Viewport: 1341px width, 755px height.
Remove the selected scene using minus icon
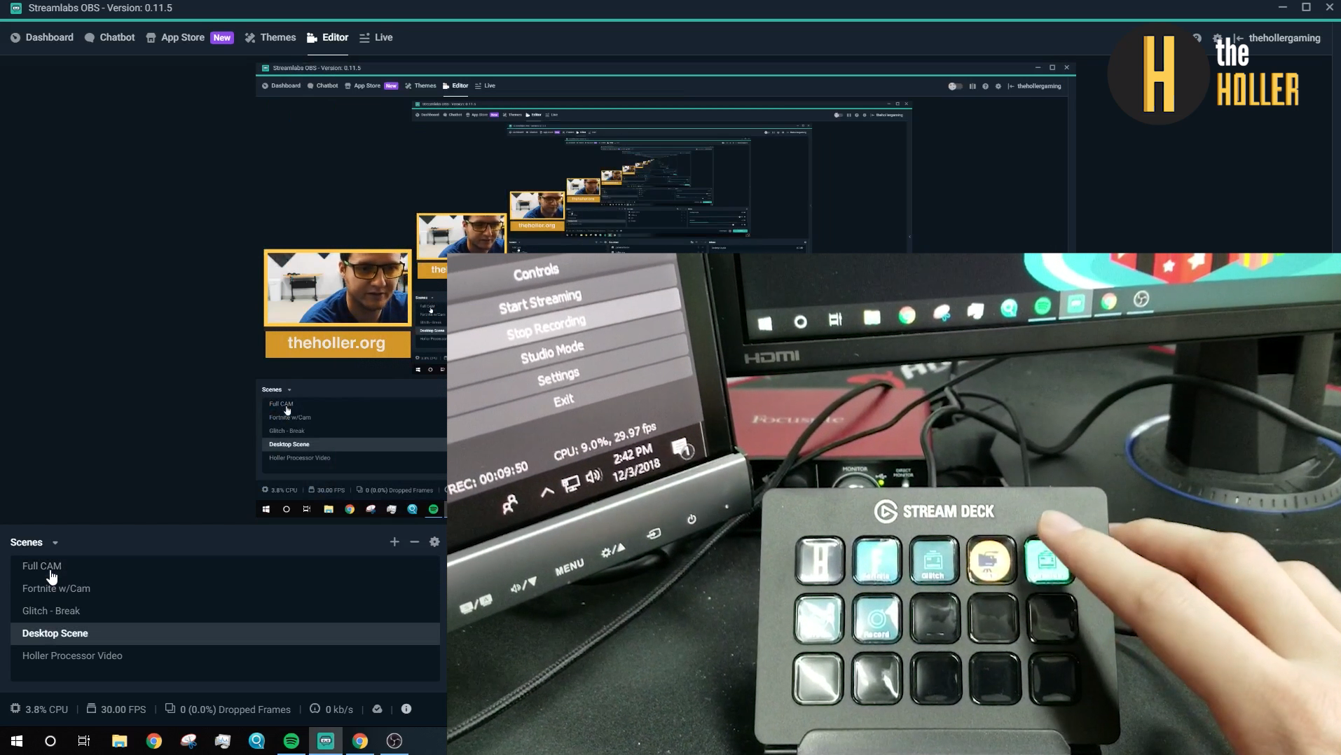tap(414, 541)
